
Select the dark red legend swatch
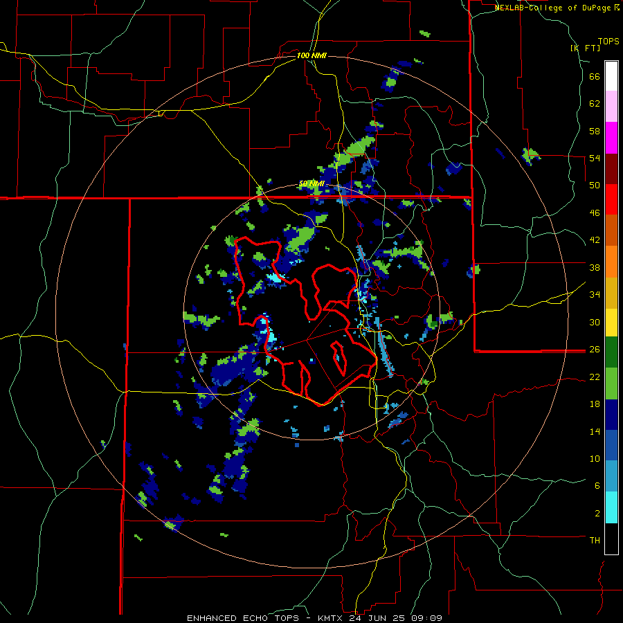[611, 169]
